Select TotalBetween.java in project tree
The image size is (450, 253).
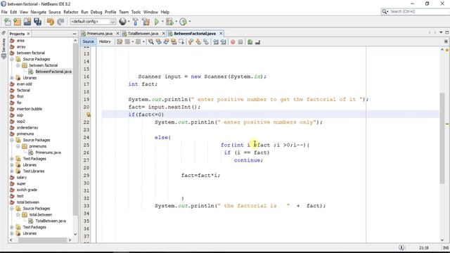coord(51,221)
